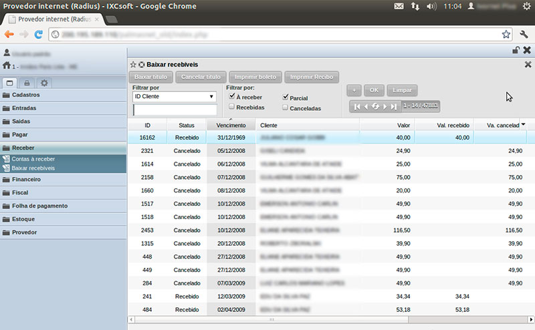
Task: Go to the next page of records
Action: coord(385,107)
